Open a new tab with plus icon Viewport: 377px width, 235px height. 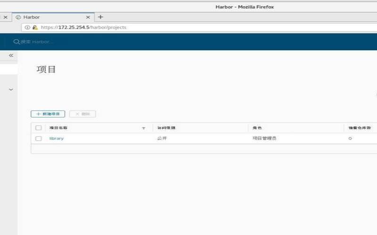coord(100,17)
